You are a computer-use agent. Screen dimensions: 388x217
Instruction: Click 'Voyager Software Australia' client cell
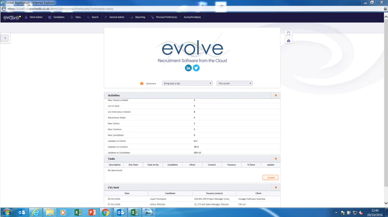point(252,199)
